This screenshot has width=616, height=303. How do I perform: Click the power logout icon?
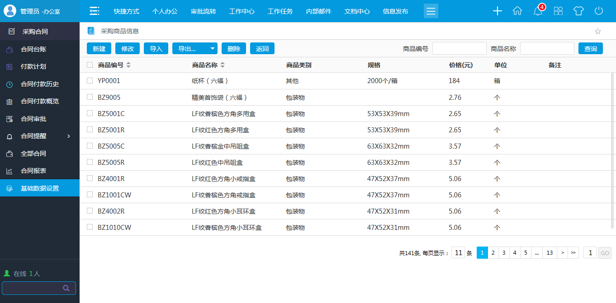pyautogui.click(x=598, y=11)
